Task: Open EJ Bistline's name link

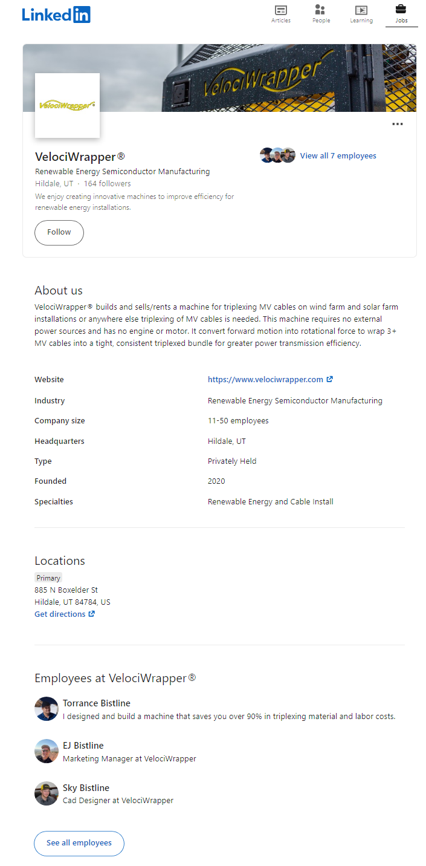Action: point(83,746)
